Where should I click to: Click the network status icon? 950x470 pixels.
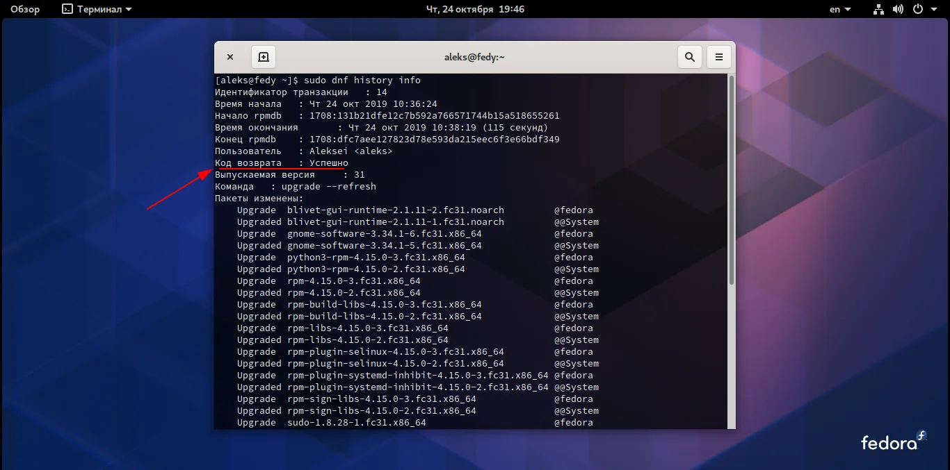878,9
